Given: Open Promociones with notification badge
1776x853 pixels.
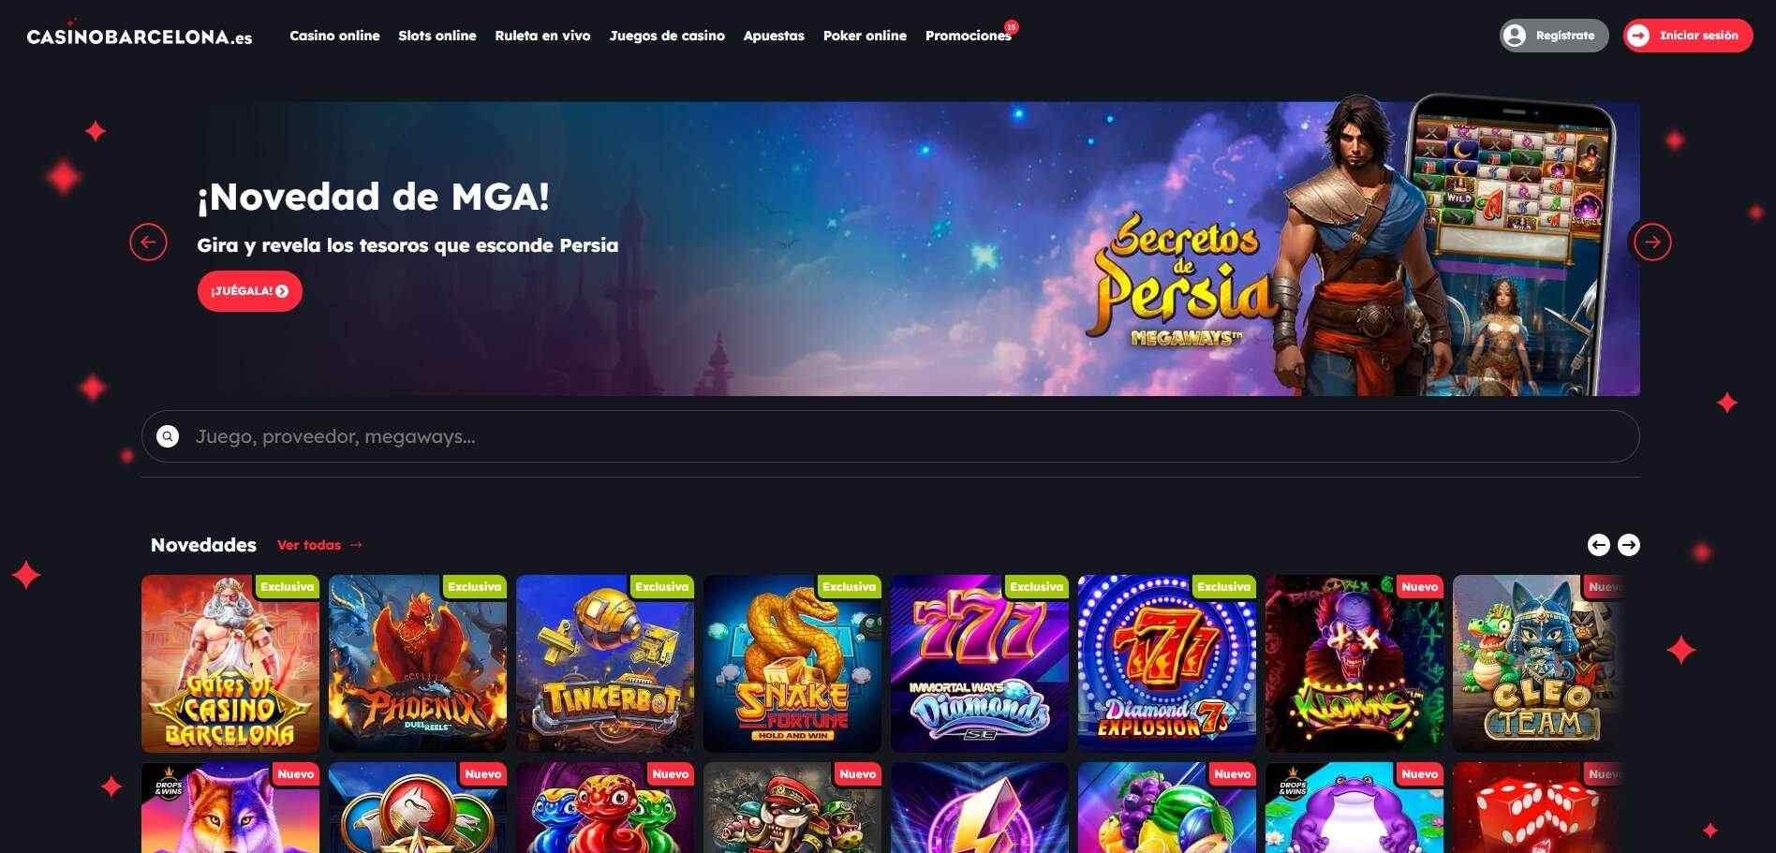Looking at the screenshot, I should coord(969,36).
